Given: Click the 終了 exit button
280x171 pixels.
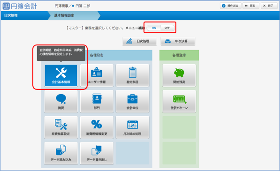Looking at the screenshot, I should (269, 6).
